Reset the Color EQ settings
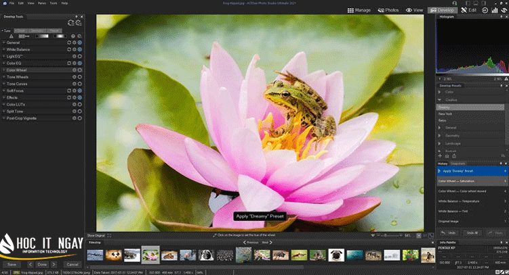 69,63
